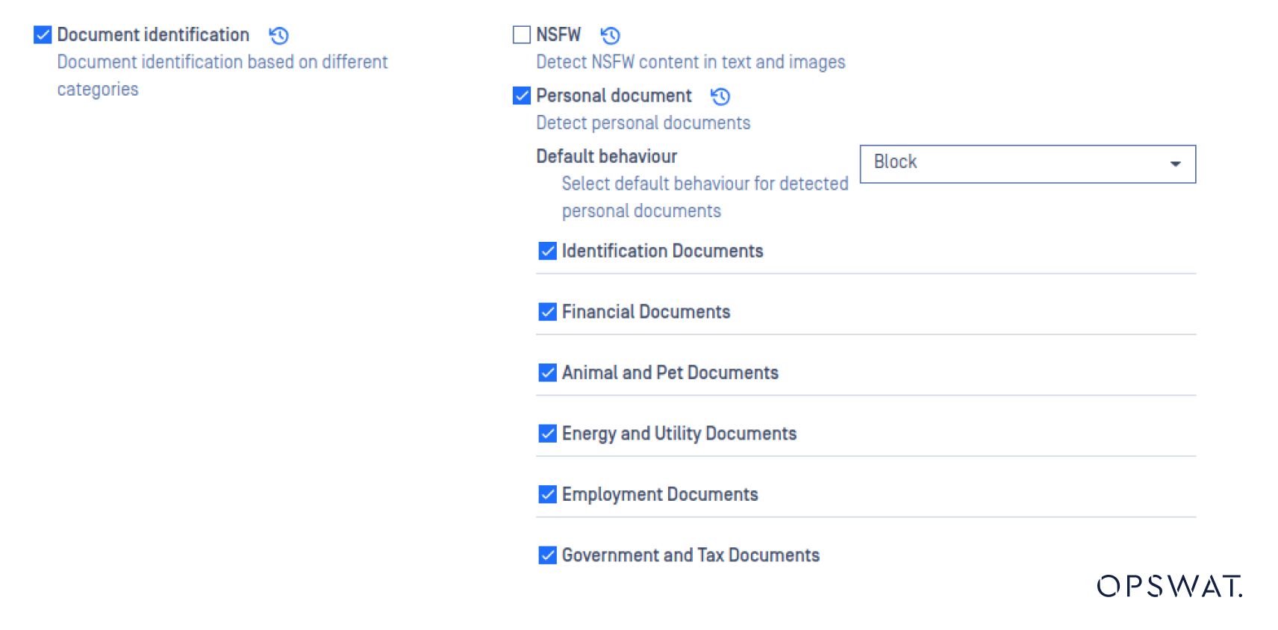Image resolution: width=1278 pixels, height=630 pixels.
Task: Untick Identification Documents checkbox
Action: pyautogui.click(x=547, y=251)
